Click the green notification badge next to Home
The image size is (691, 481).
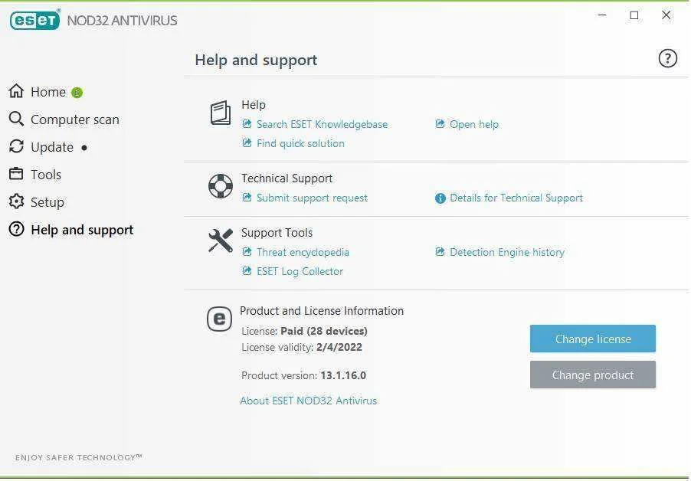(x=77, y=93)
